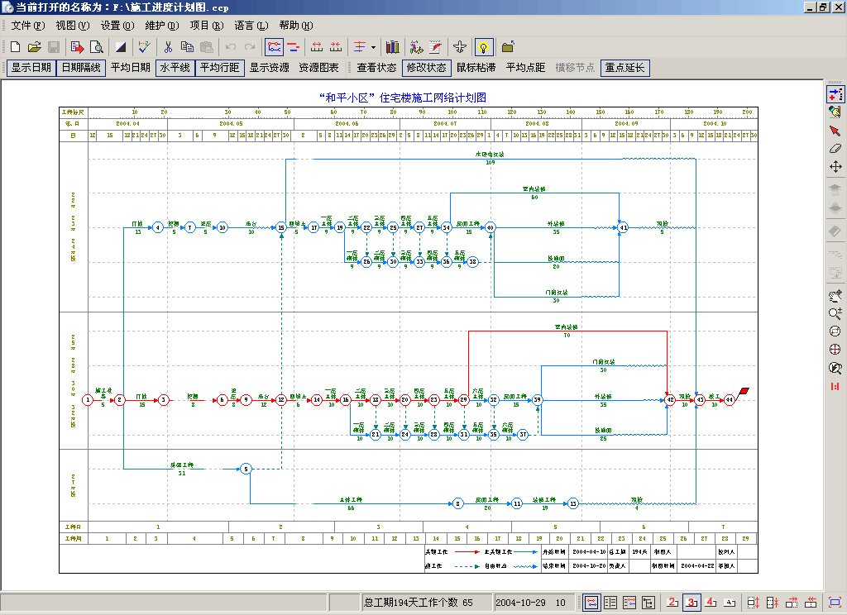847x615 pixels.
Task: Open the 视图(V) menu
Action: click(73, 26)
